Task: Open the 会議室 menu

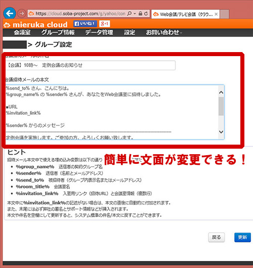Action: coord(22,32)
